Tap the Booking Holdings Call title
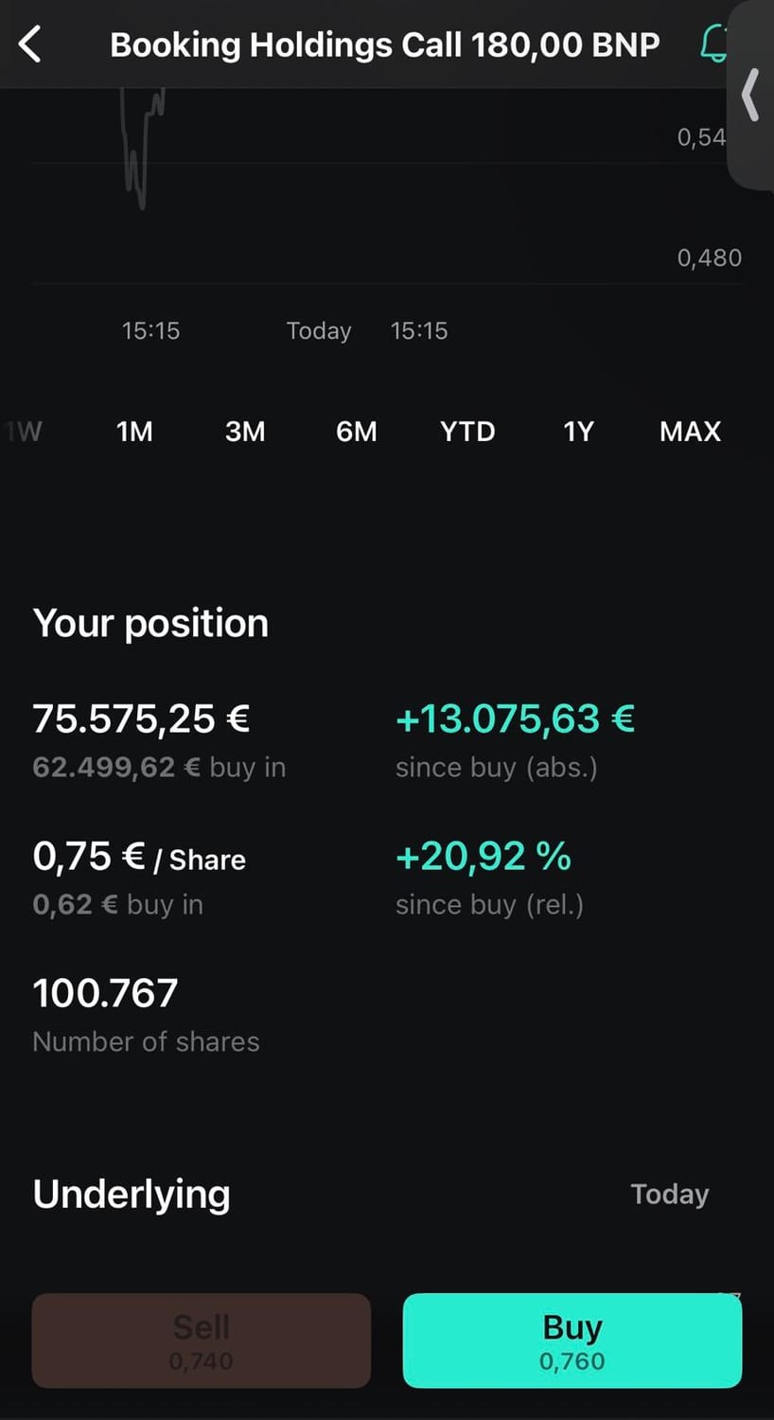This screenshot has width=774, height=1420. 385,44
